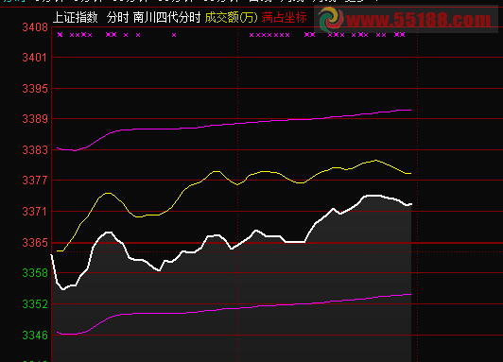The width and height of the screenshot is (503, 362).
Task: Click the green 3352 price axis label
Action: coord(35,304)
